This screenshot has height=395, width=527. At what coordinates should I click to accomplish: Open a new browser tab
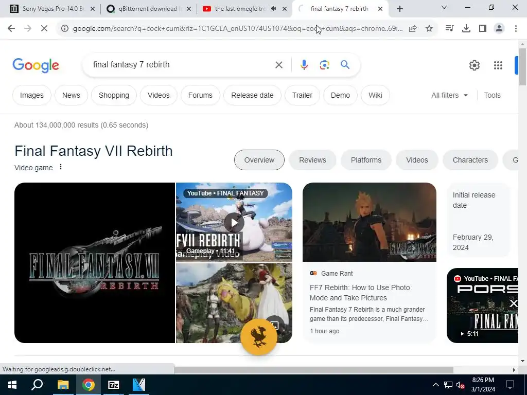click(x=399, y=9)
